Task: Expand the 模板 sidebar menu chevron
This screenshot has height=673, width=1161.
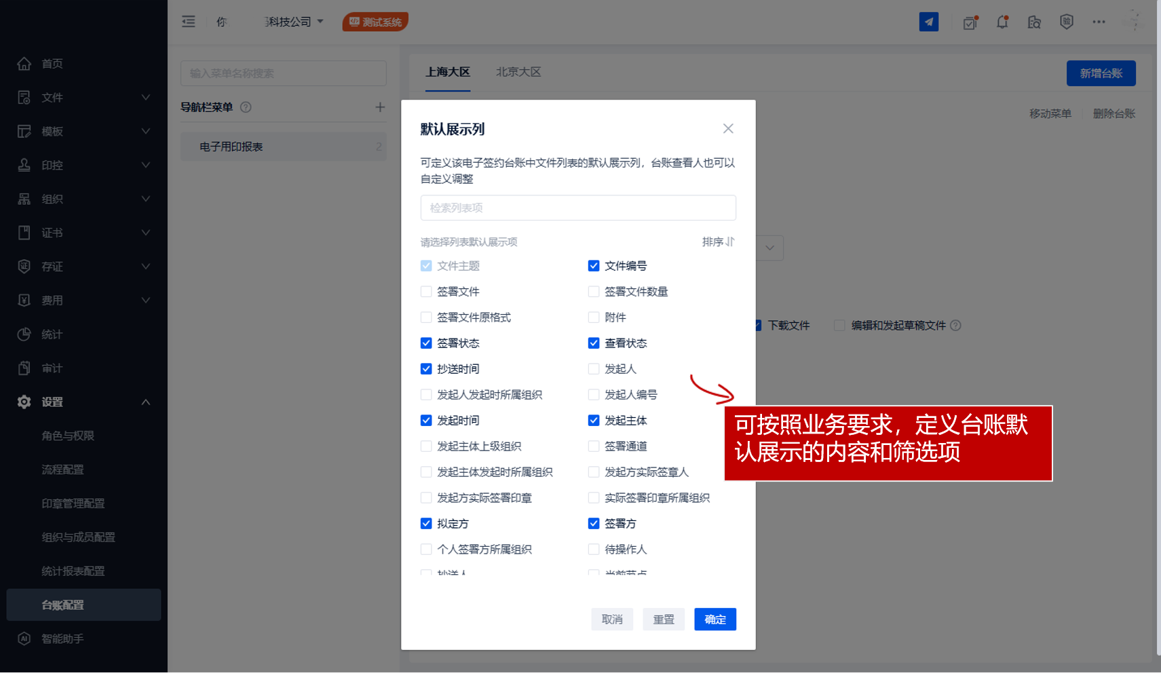Action: coord(146,132)
